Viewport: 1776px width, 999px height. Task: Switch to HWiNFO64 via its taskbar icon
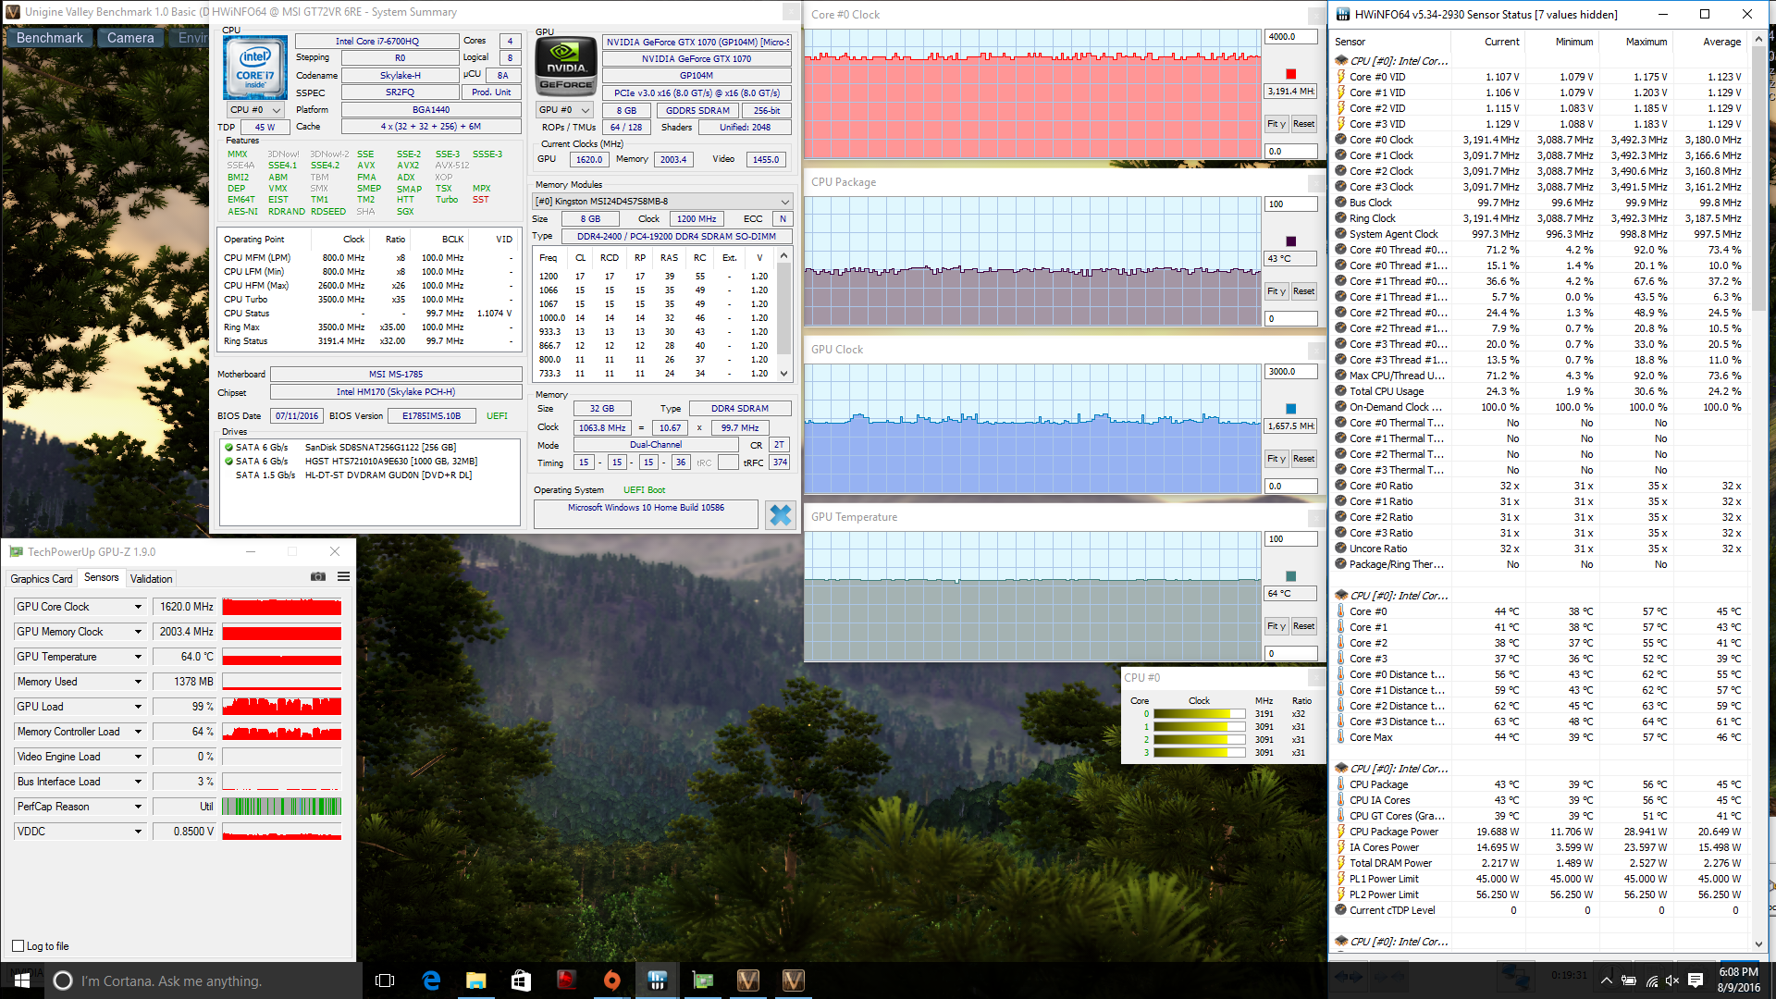click(x=658, y=980)
